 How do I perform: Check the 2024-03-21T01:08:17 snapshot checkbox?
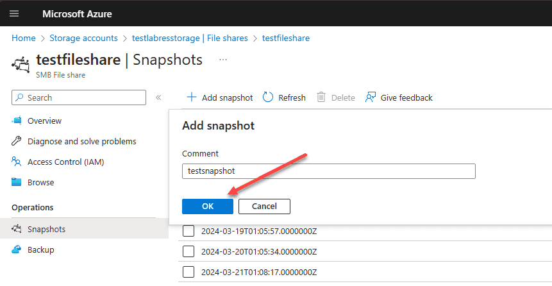click(x=188, y=273)
